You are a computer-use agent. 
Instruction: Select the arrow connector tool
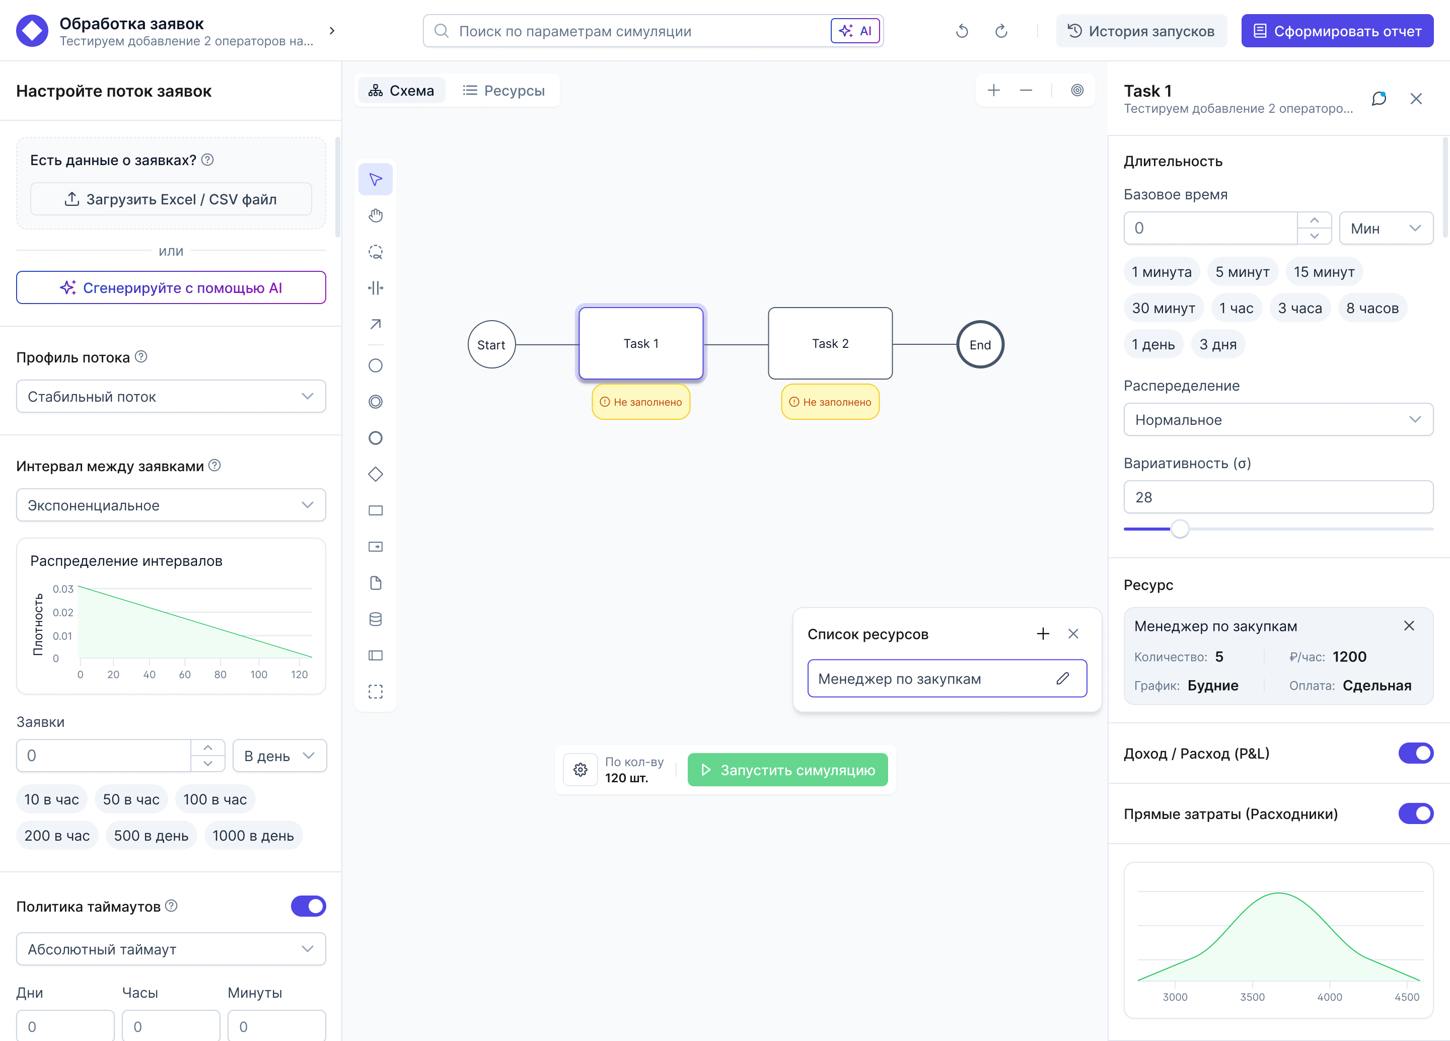click(x=375, y=324)
